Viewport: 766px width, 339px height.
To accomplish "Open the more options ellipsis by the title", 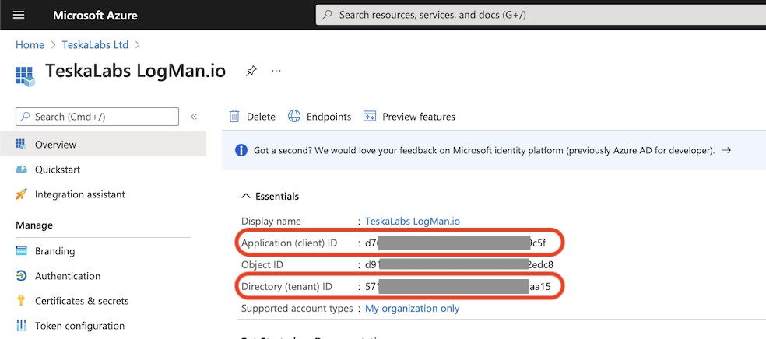I will coord(276,71).
